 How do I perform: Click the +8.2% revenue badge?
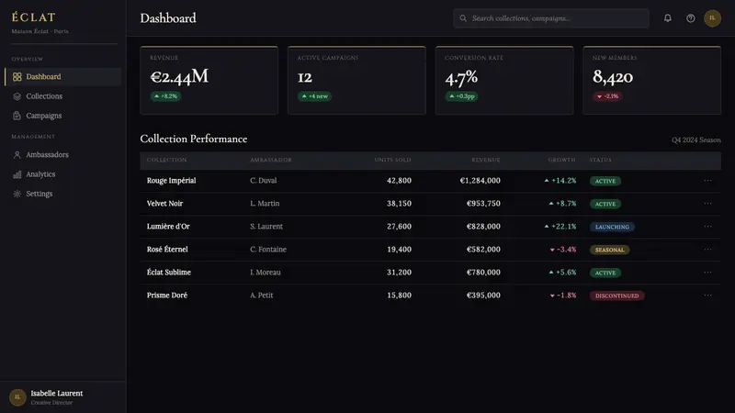click(x=165, y=96)
